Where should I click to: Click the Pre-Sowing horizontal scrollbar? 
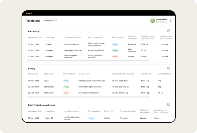pos(89,61)
